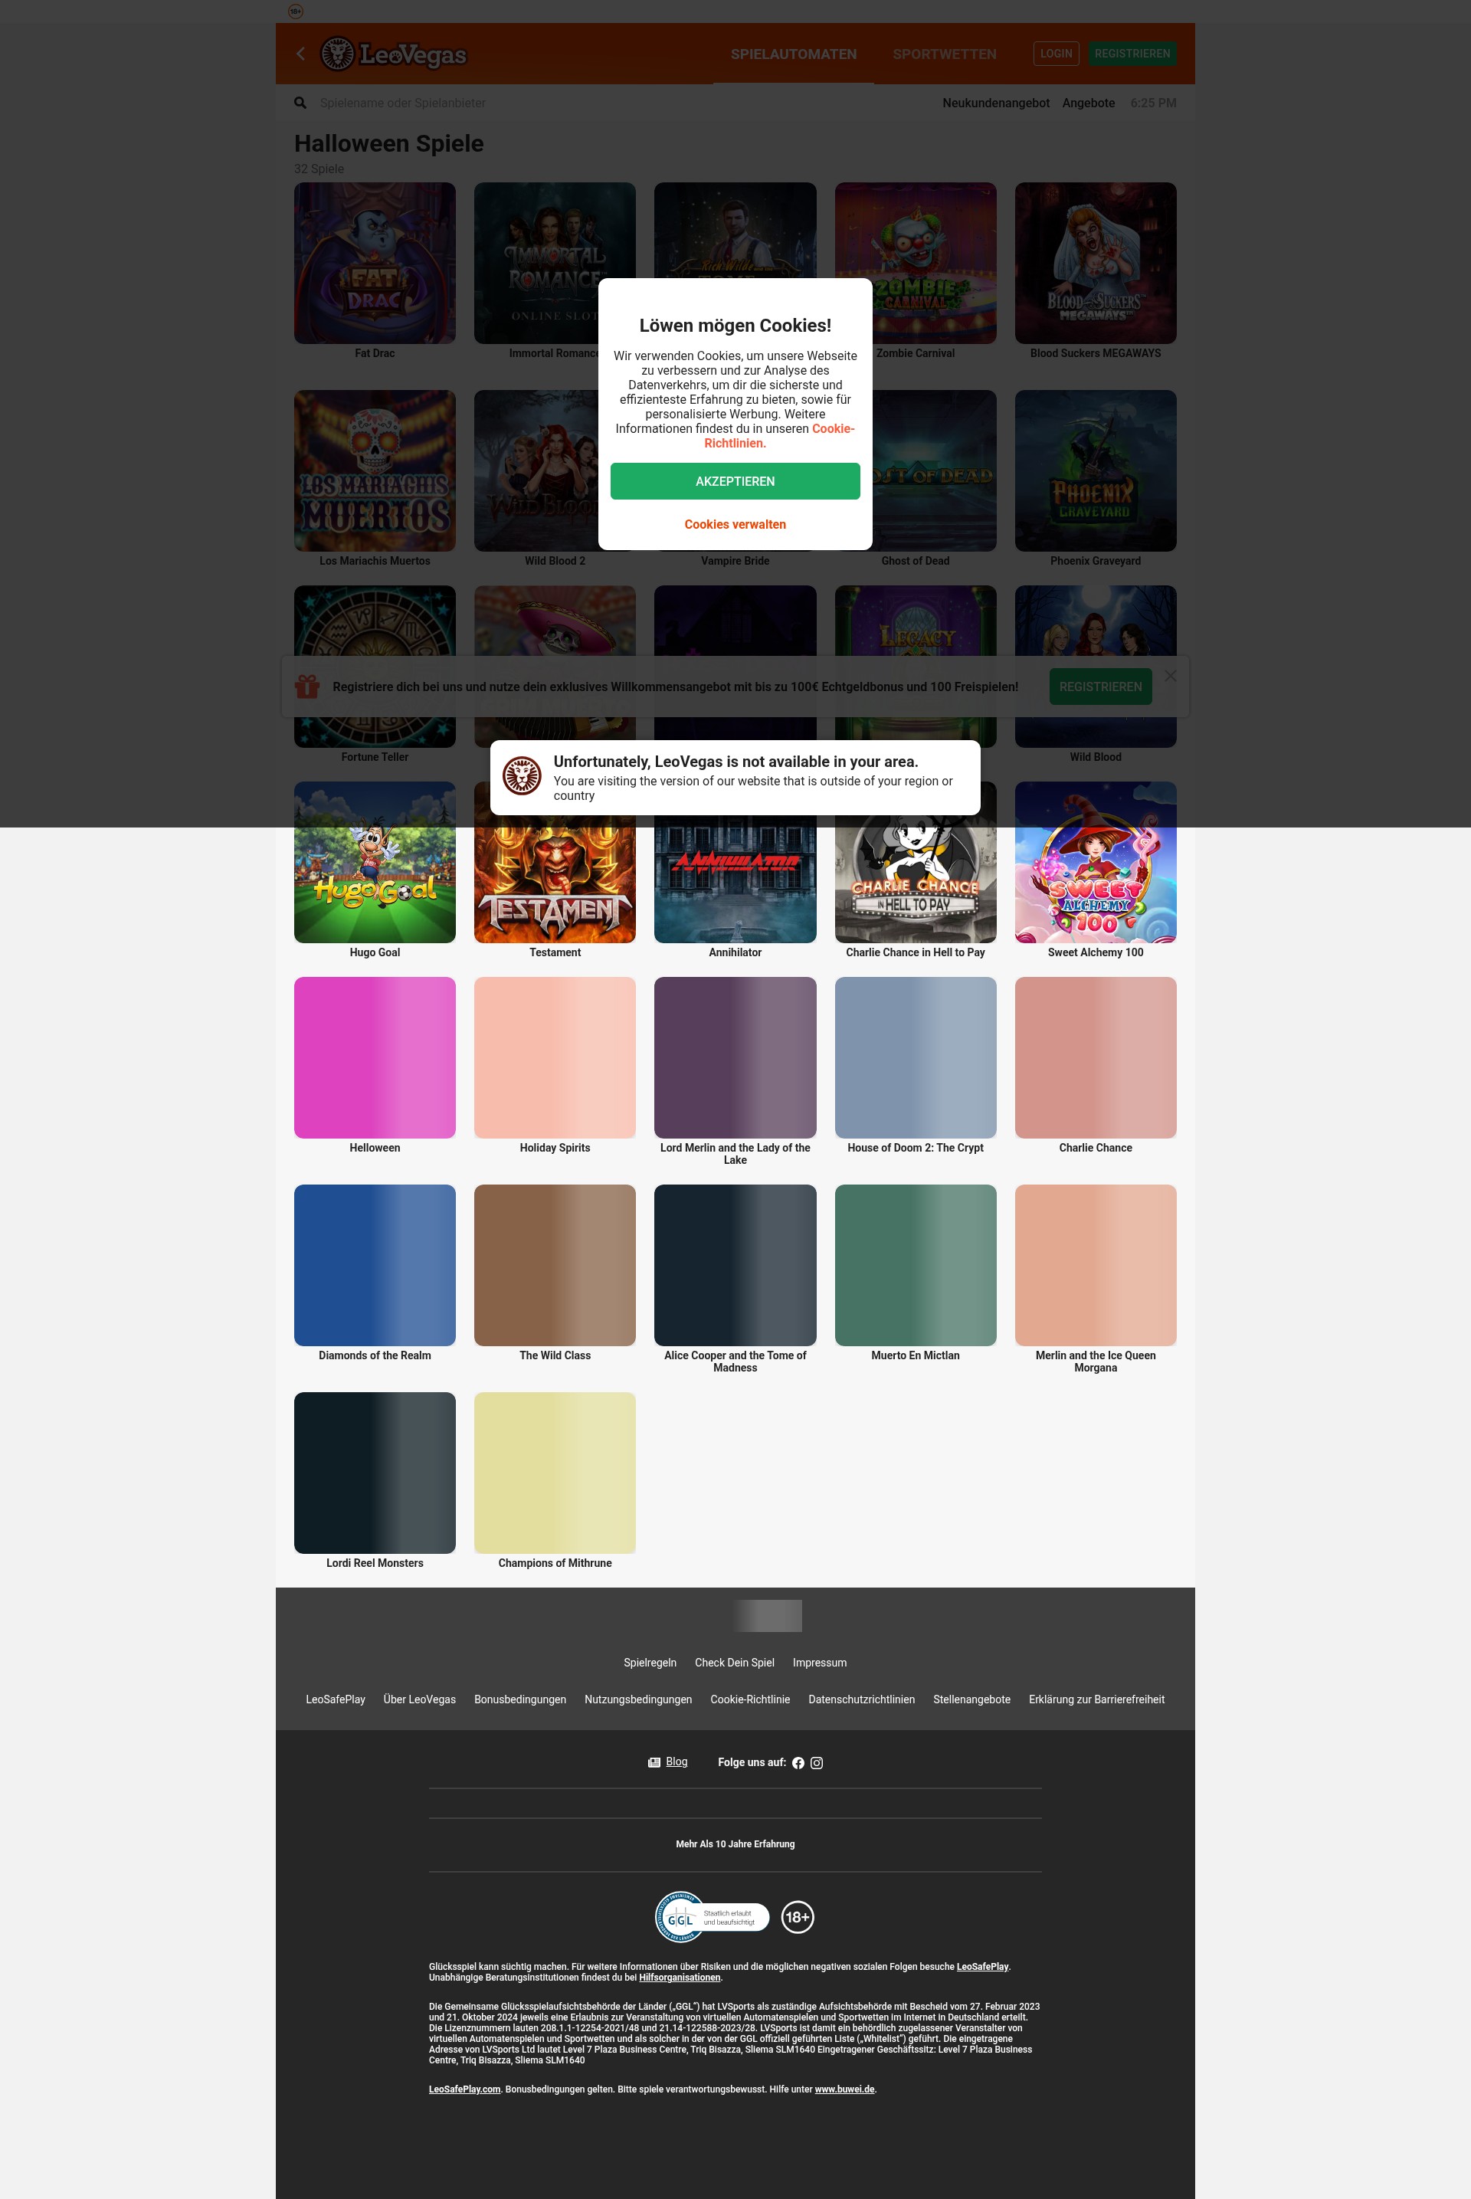Click the small 18+ icon at top

[x=296, y=11]
